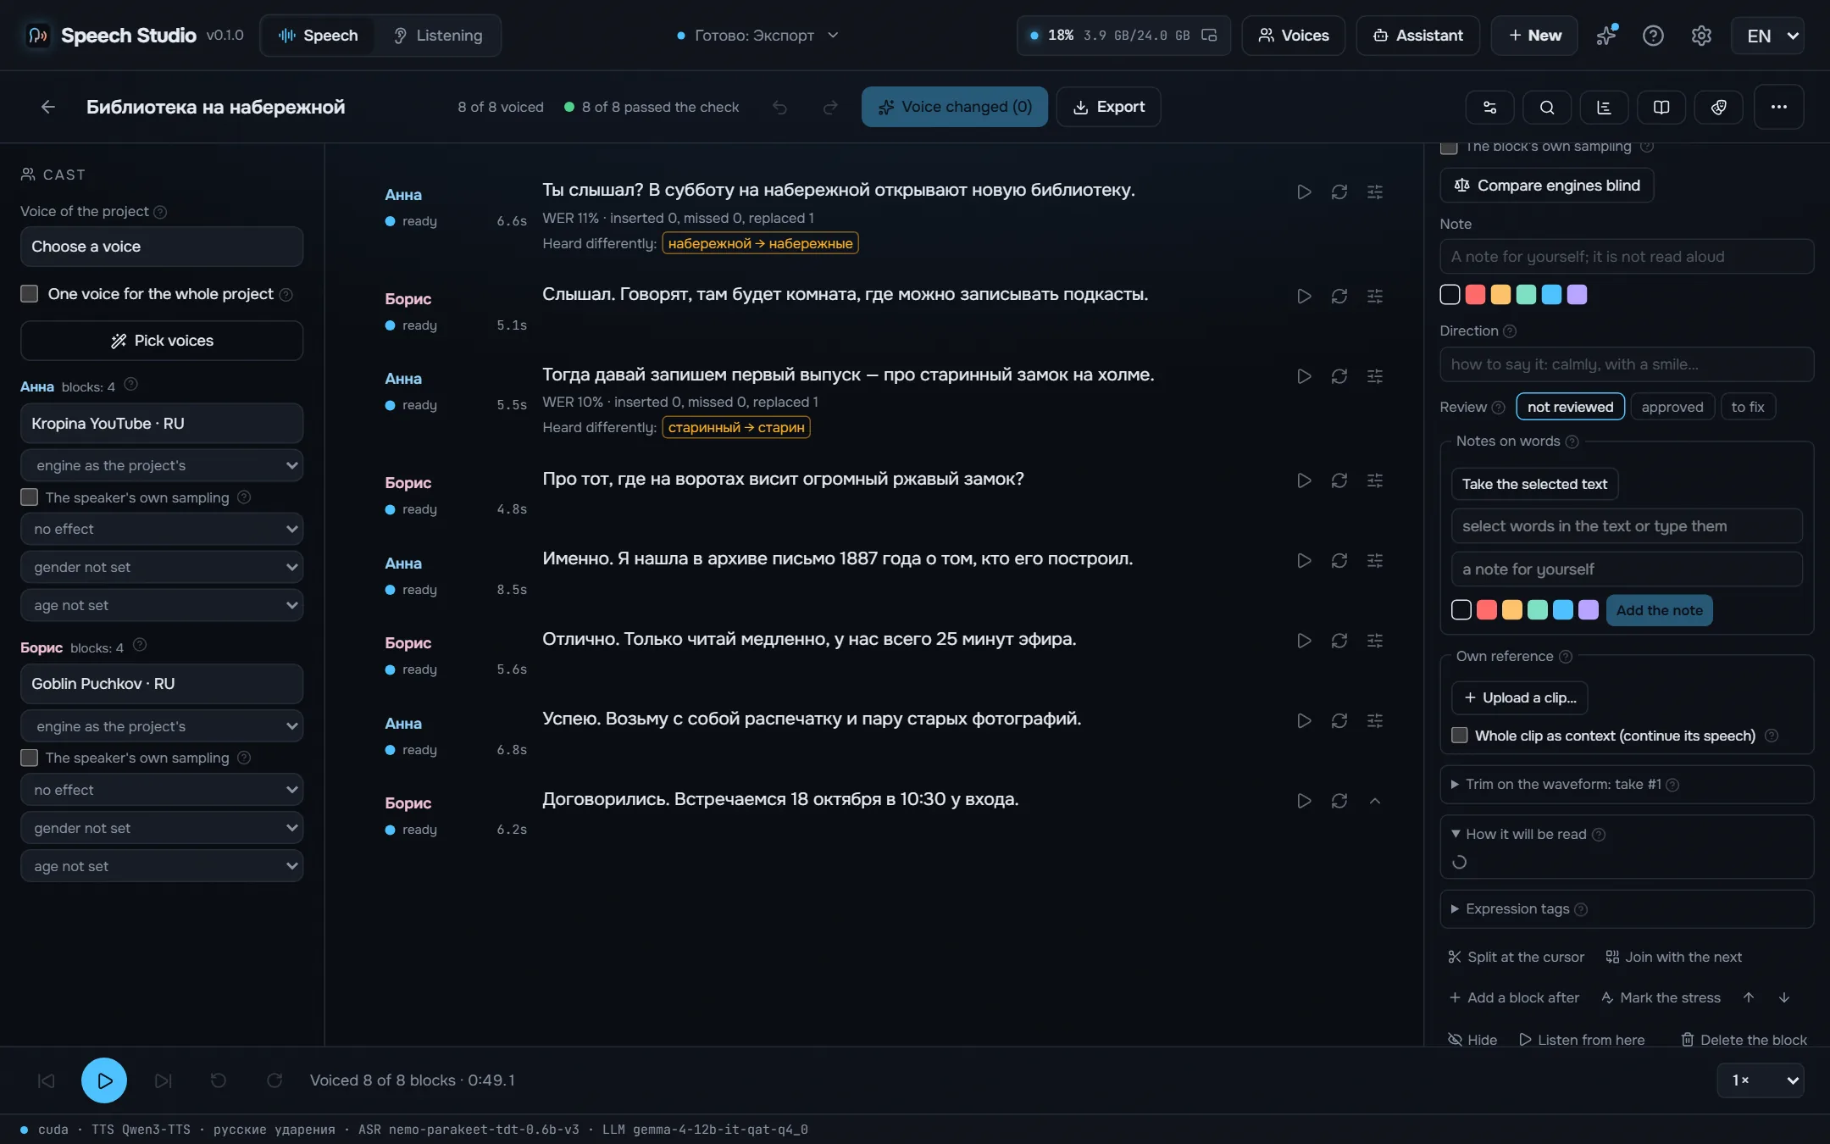
Task: Click the undo arrow in project toolbar
Action: (779, 107)
